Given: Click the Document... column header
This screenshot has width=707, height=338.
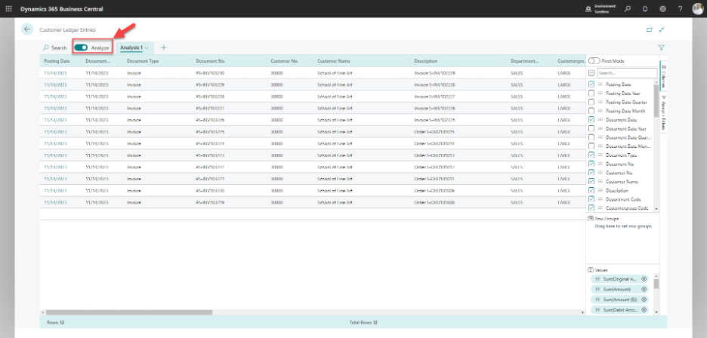Looking at the screenshot, I should 98,61.
